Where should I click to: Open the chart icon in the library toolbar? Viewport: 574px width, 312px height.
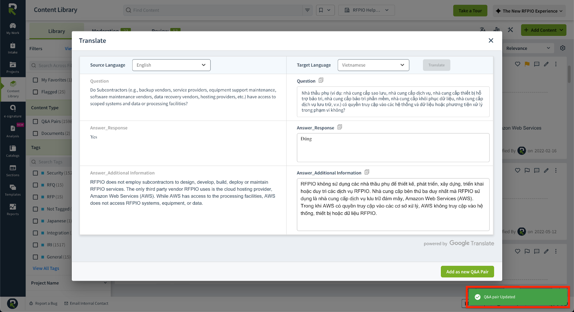(497, 29)
